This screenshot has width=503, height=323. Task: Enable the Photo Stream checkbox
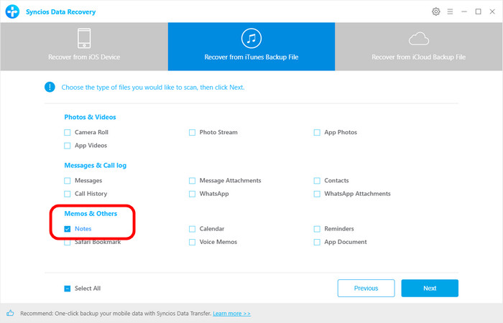click(x=192, y=132)
